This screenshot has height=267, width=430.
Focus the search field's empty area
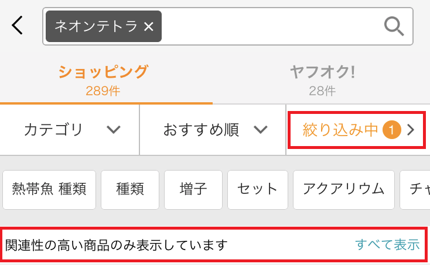[269, 26]
